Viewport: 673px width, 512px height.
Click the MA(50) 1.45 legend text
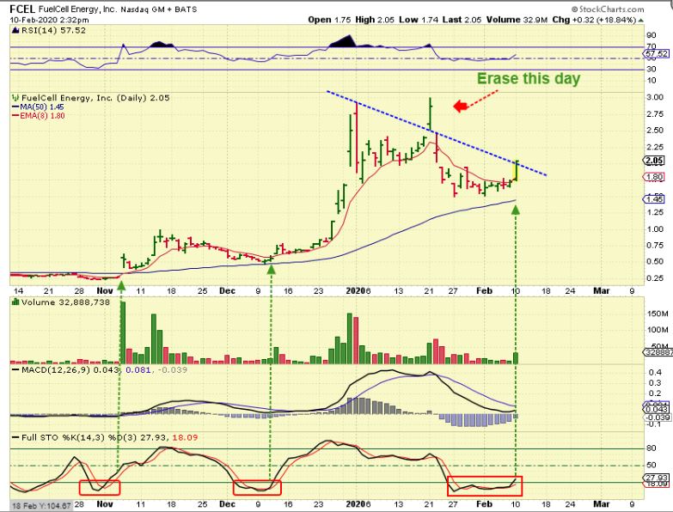(41, 107)
